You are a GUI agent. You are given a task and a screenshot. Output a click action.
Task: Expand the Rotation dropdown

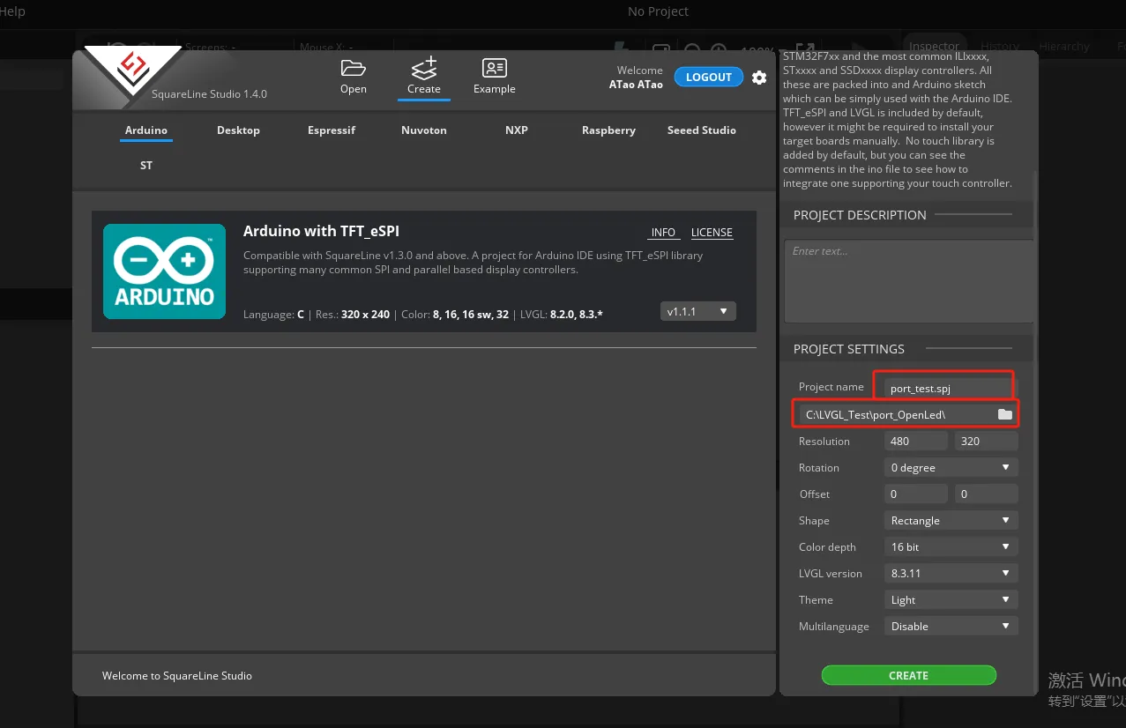[951, 468]
